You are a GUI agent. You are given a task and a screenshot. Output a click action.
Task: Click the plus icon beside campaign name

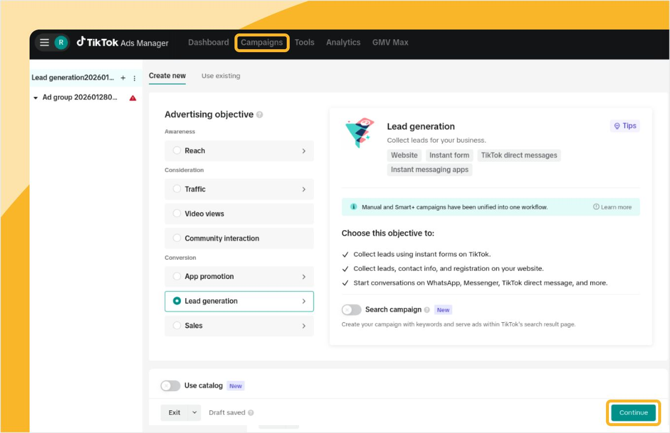[123, 78]
